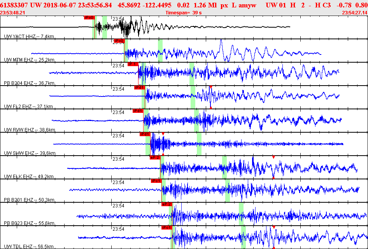Click bottom red amplitude triangle on FL2 trace
This screenshot has width=368, height=249.
coord(211,107)
